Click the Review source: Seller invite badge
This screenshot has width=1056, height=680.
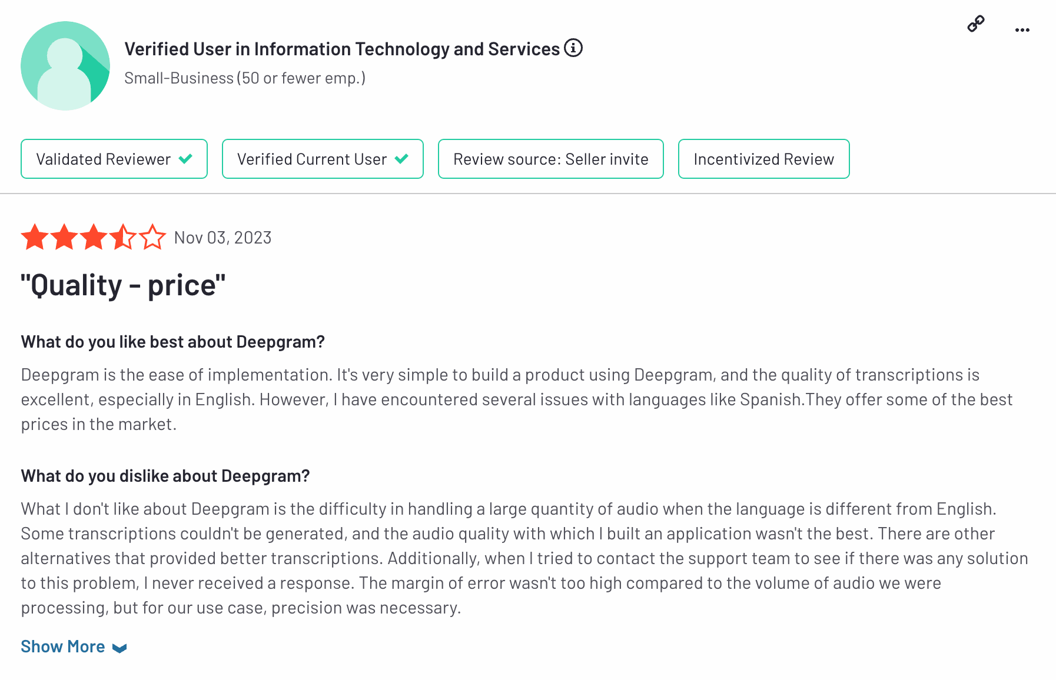pos(551,159)
